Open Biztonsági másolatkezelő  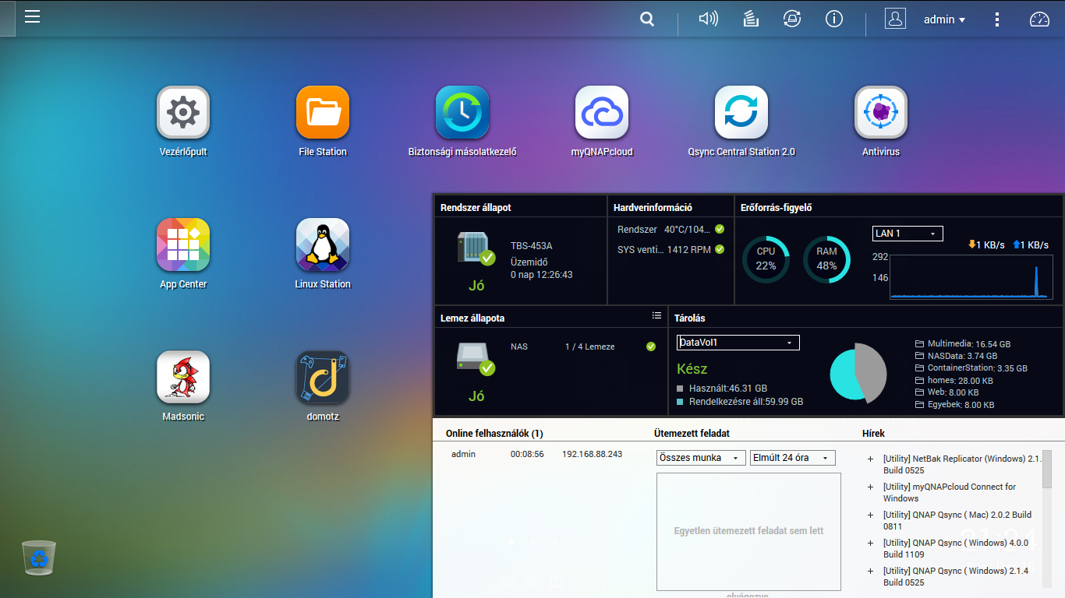coord(462,111)
